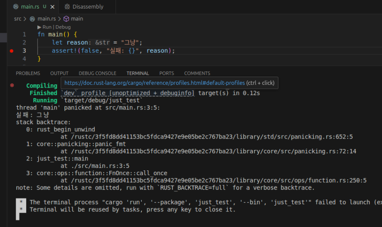Click the Rust file icon on main.rs tab
Image resolution: width=382 pixels, height=227 pixels.
(16, 7)
